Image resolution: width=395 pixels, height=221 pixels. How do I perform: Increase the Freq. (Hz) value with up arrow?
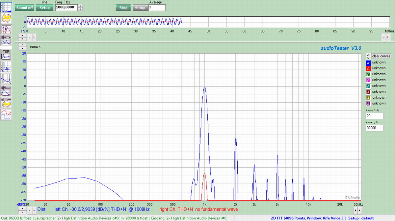click(x=81, y=6)
